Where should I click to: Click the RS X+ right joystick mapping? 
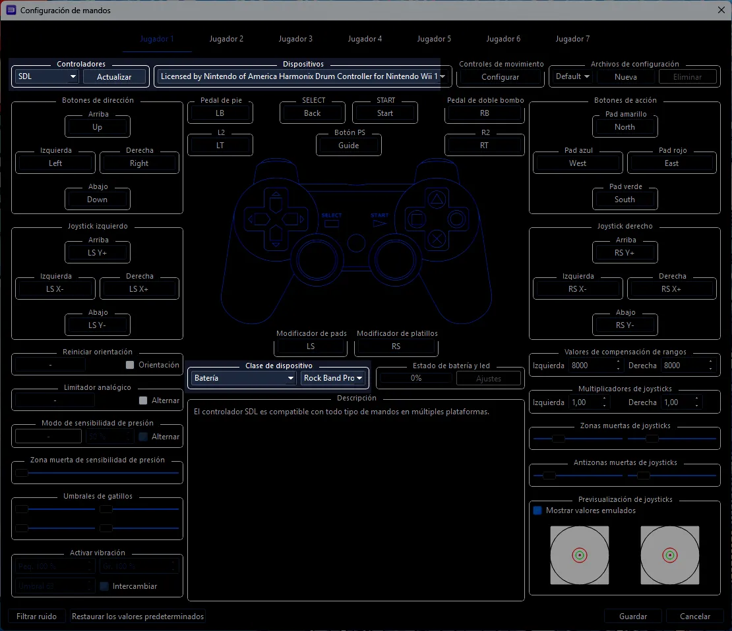click(671, 289)
